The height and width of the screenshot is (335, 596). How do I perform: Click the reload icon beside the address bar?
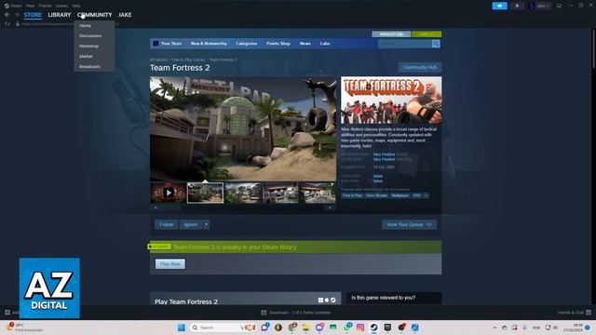(x=7, y=24)
